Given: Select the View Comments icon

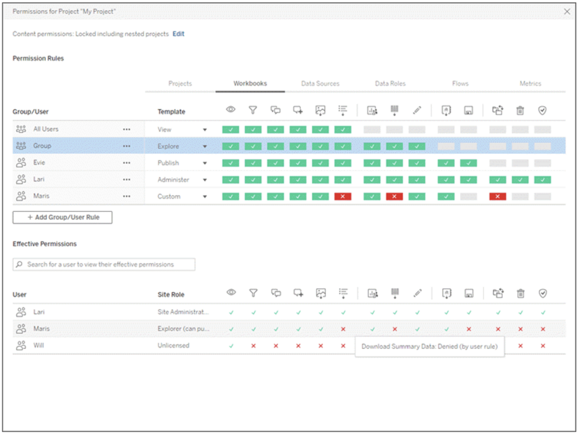Looking at the screenshot, I should coord(275,110).
